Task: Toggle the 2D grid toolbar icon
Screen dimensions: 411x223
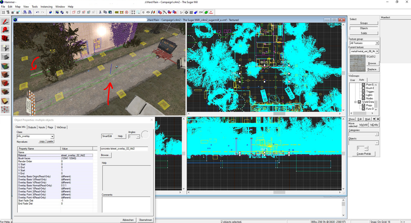Action: pyautogui.click(x=4, y=12)
